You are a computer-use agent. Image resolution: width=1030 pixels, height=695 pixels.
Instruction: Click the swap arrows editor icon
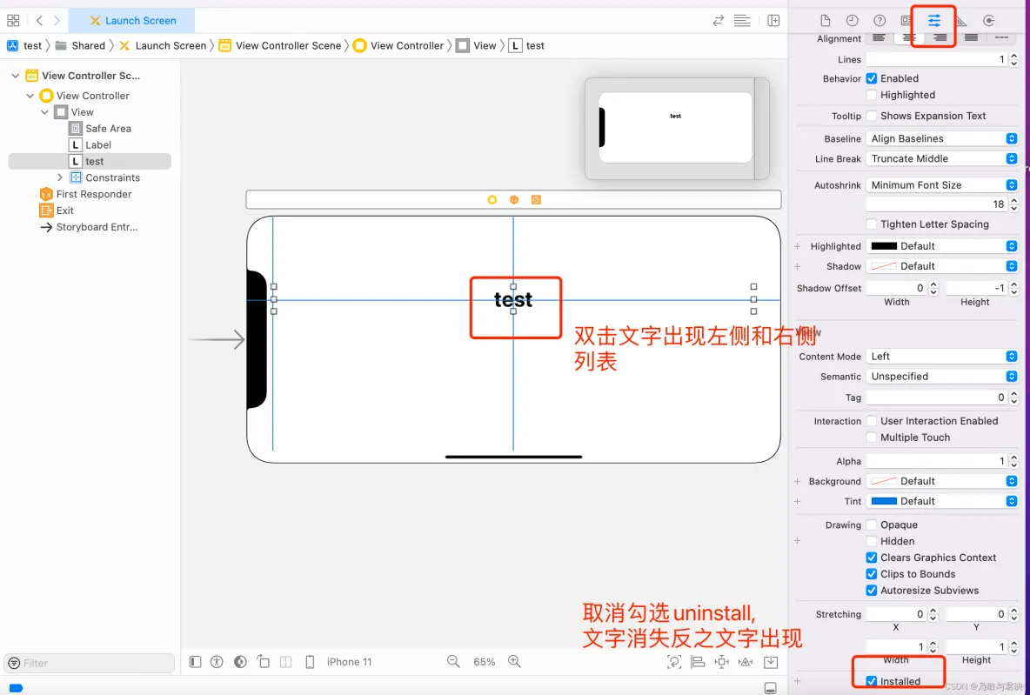tap(718, 20)
